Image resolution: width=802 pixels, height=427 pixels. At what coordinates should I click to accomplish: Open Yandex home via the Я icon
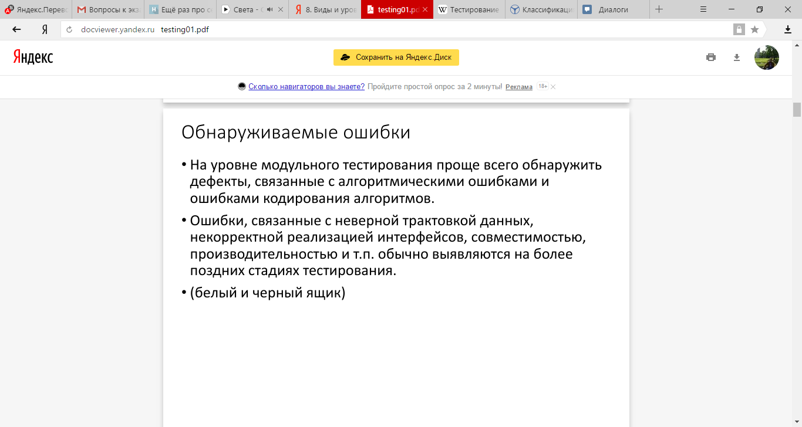(x=45, y=29)
